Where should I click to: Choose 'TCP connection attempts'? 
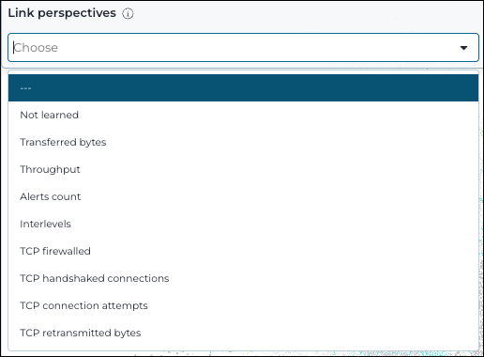[243, 305]
